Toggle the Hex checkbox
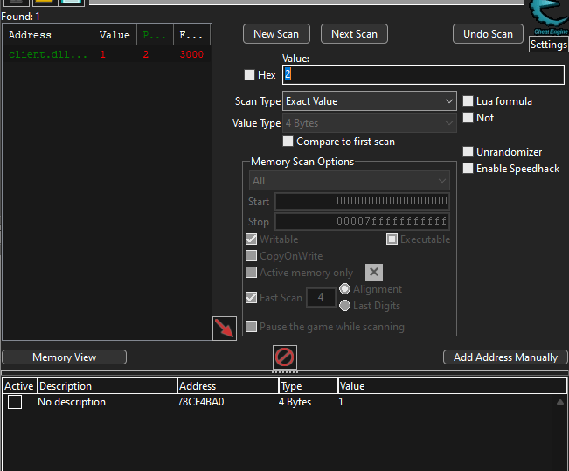Image resolution: width=569 pixels, height=471 pixels. coord(249,75)
